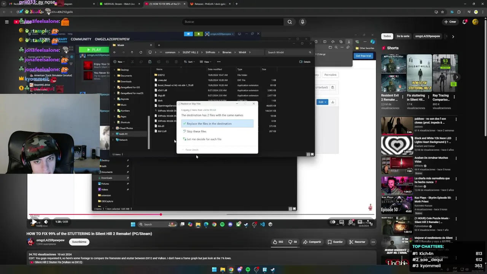Choose Let me decide for each file

point(204,139)
